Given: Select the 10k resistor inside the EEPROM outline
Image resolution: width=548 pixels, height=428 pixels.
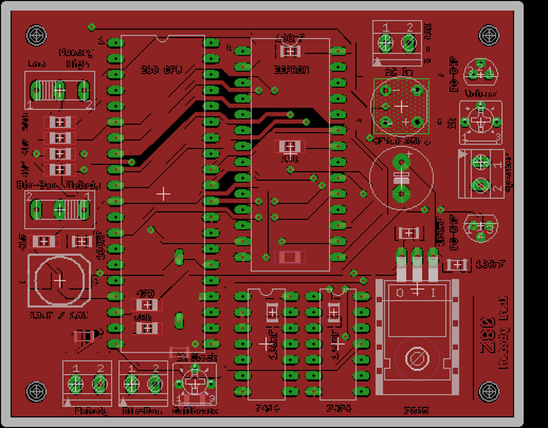Looking at the screenshot, I should 290,146.
